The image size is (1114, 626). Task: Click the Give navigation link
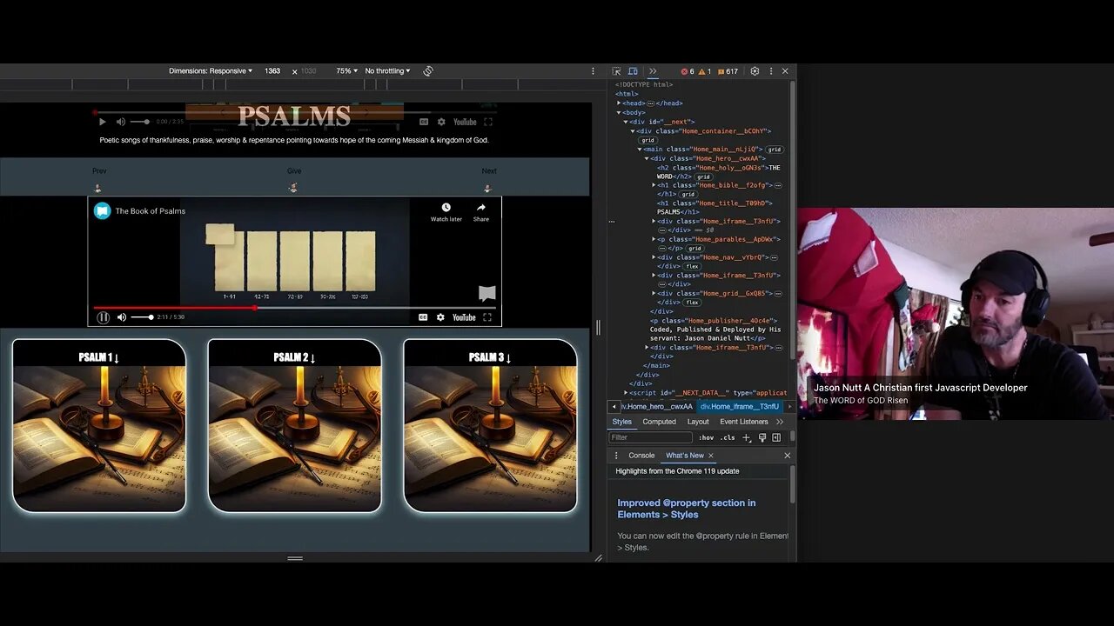tap(294, 170)
